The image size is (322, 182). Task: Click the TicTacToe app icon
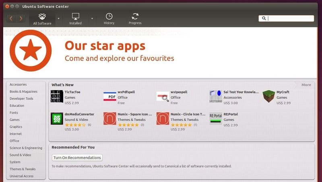[57, 96]
